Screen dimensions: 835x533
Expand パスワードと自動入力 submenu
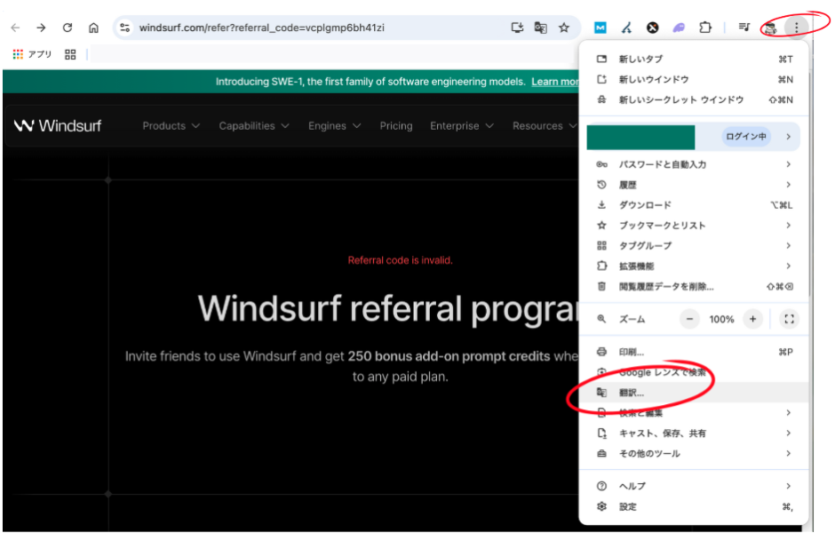694,164
